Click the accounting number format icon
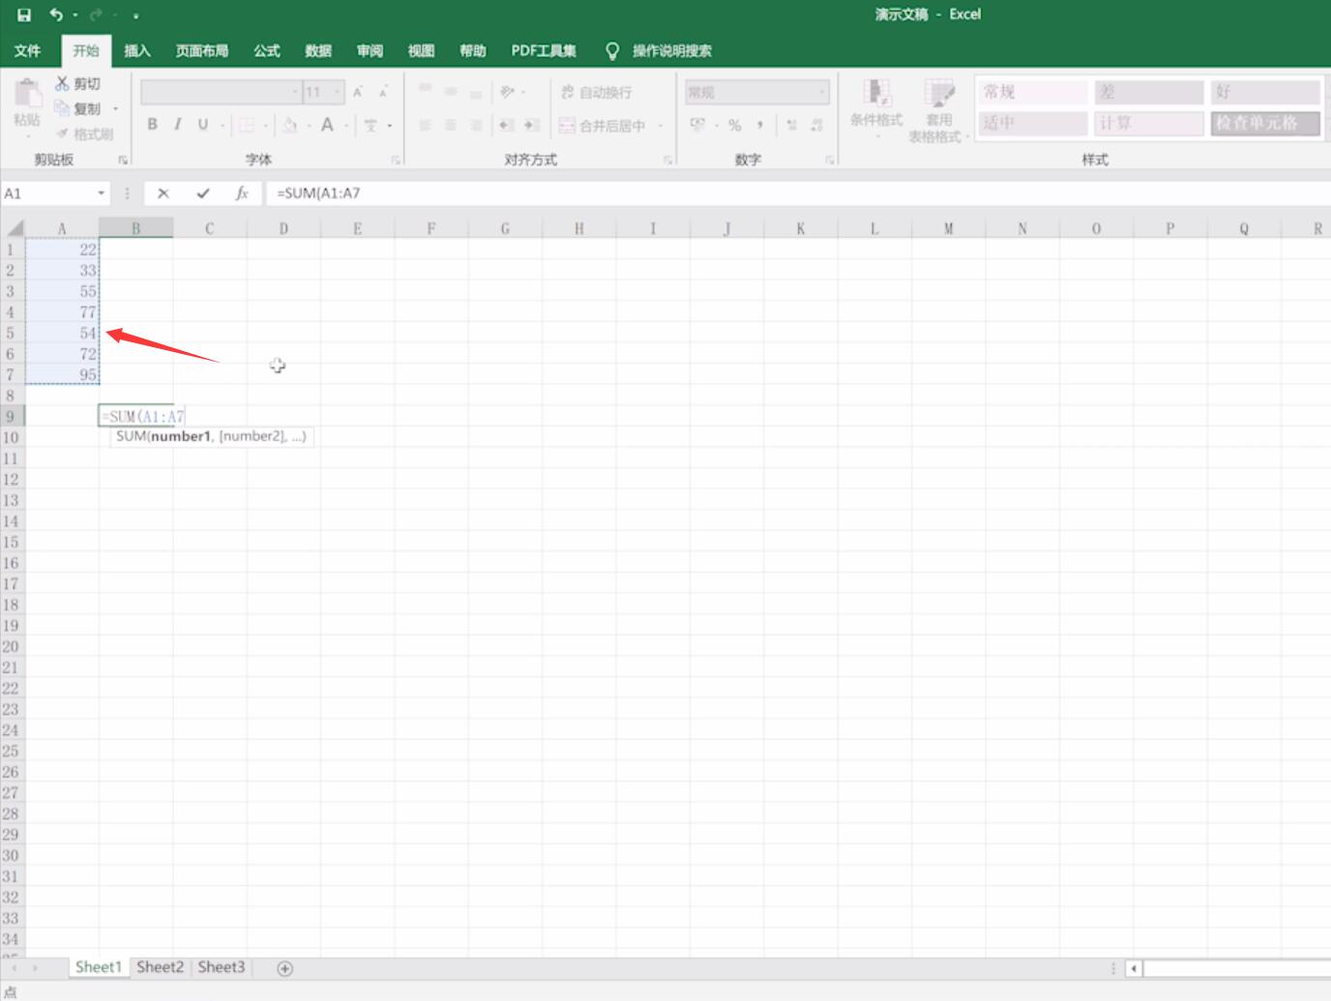The height and width of the screenshot is (1001, 1331). (697, 125)
